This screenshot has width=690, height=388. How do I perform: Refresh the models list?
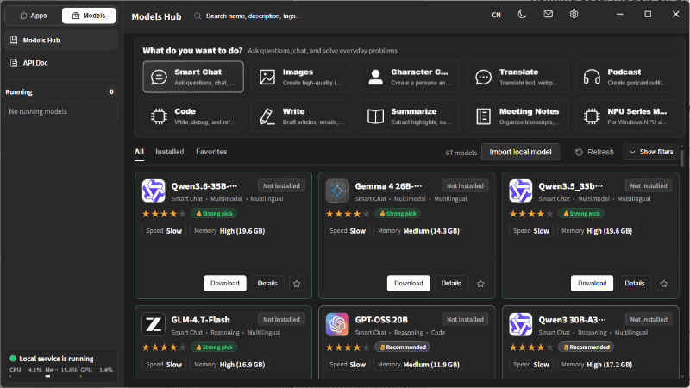click(594, 152)
